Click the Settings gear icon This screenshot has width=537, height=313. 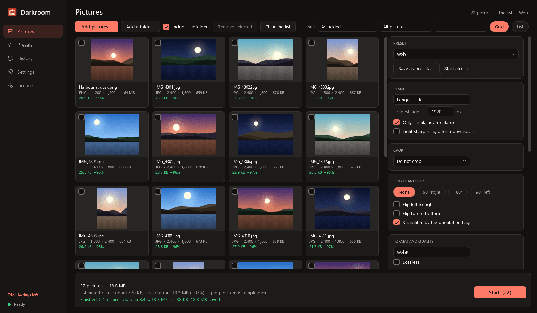(x=10, y=72)
